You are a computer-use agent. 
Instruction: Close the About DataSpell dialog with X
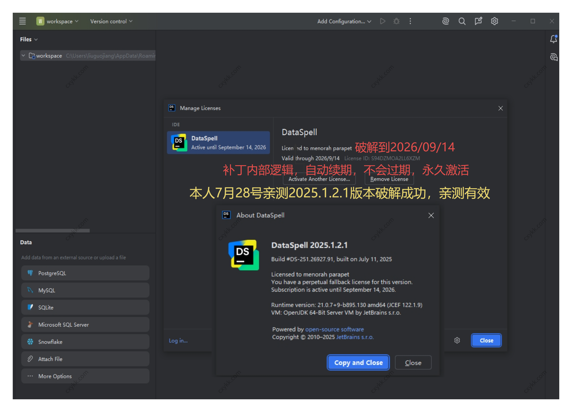pyautogui.click(x=431, y=215)
